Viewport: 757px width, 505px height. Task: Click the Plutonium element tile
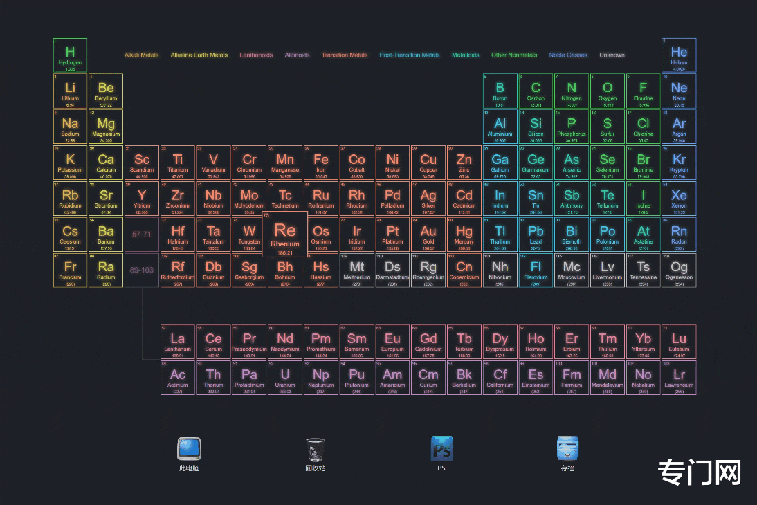pyautogui.click(x=357, y=378)
